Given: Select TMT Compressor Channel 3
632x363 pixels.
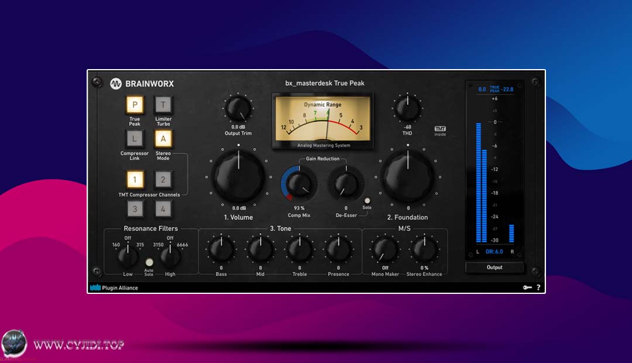Looking at the screenshot, I should point(135,209).
